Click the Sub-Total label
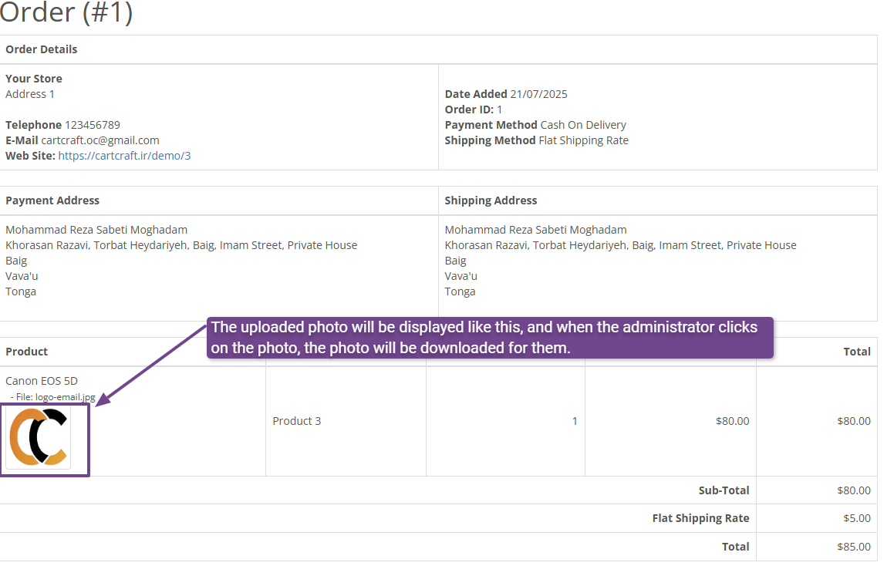 click(x=724, y=490)
